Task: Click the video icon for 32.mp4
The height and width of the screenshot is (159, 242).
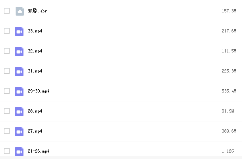Action: (x=19, y=51)
